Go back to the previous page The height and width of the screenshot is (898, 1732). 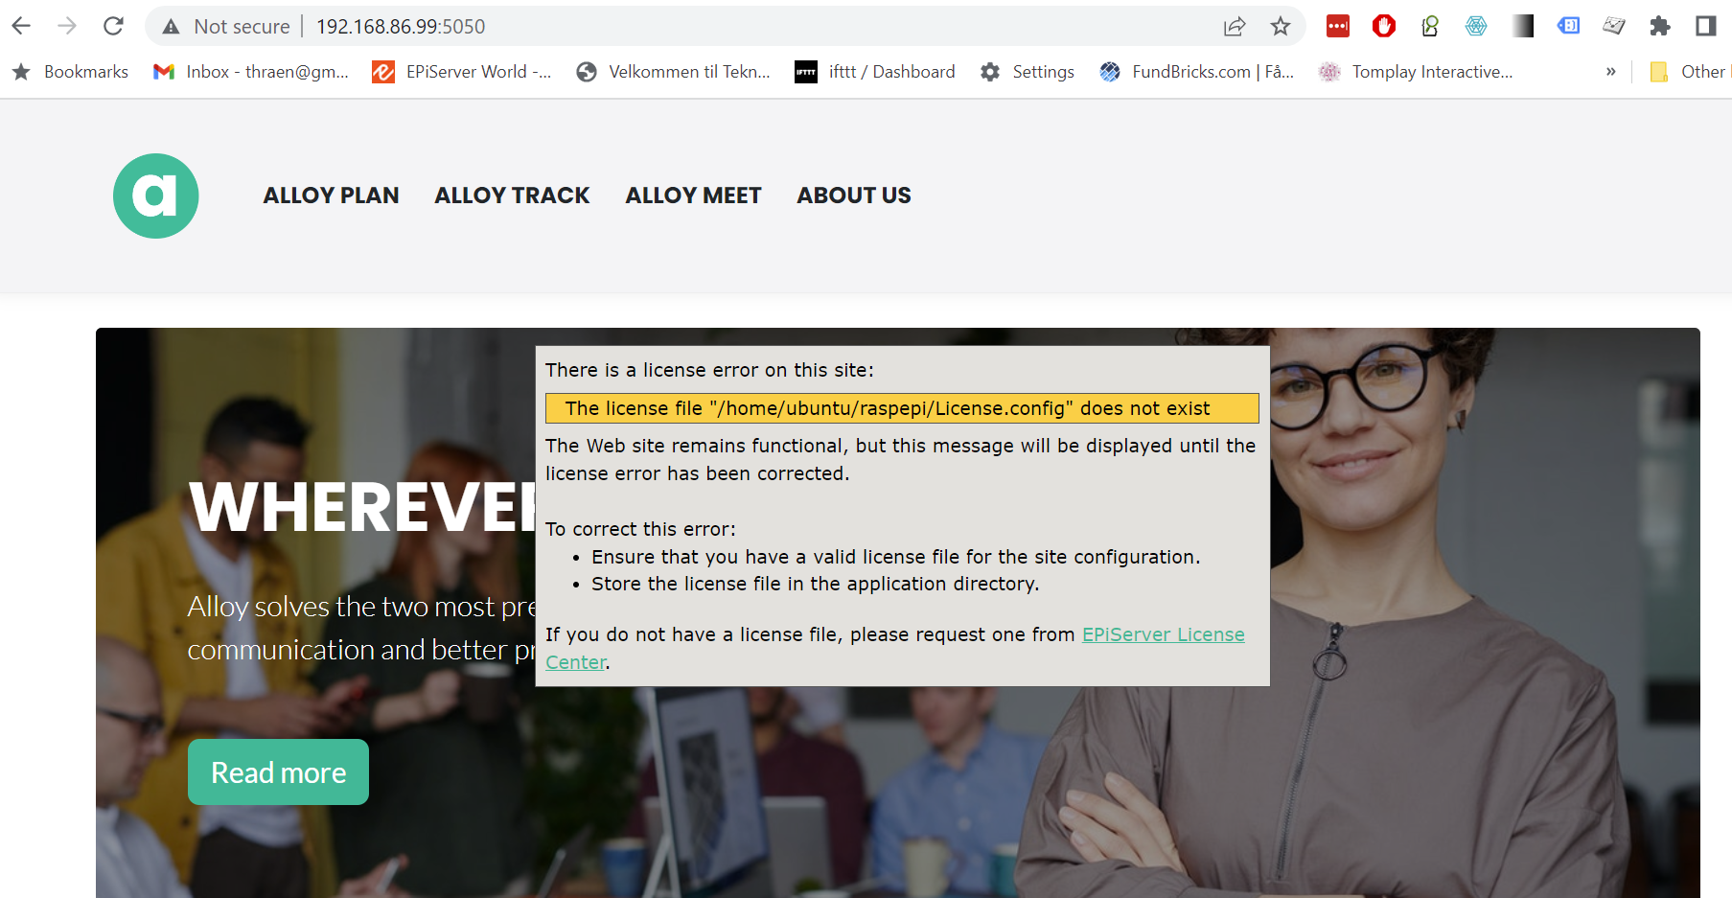[x=21, y=26]
